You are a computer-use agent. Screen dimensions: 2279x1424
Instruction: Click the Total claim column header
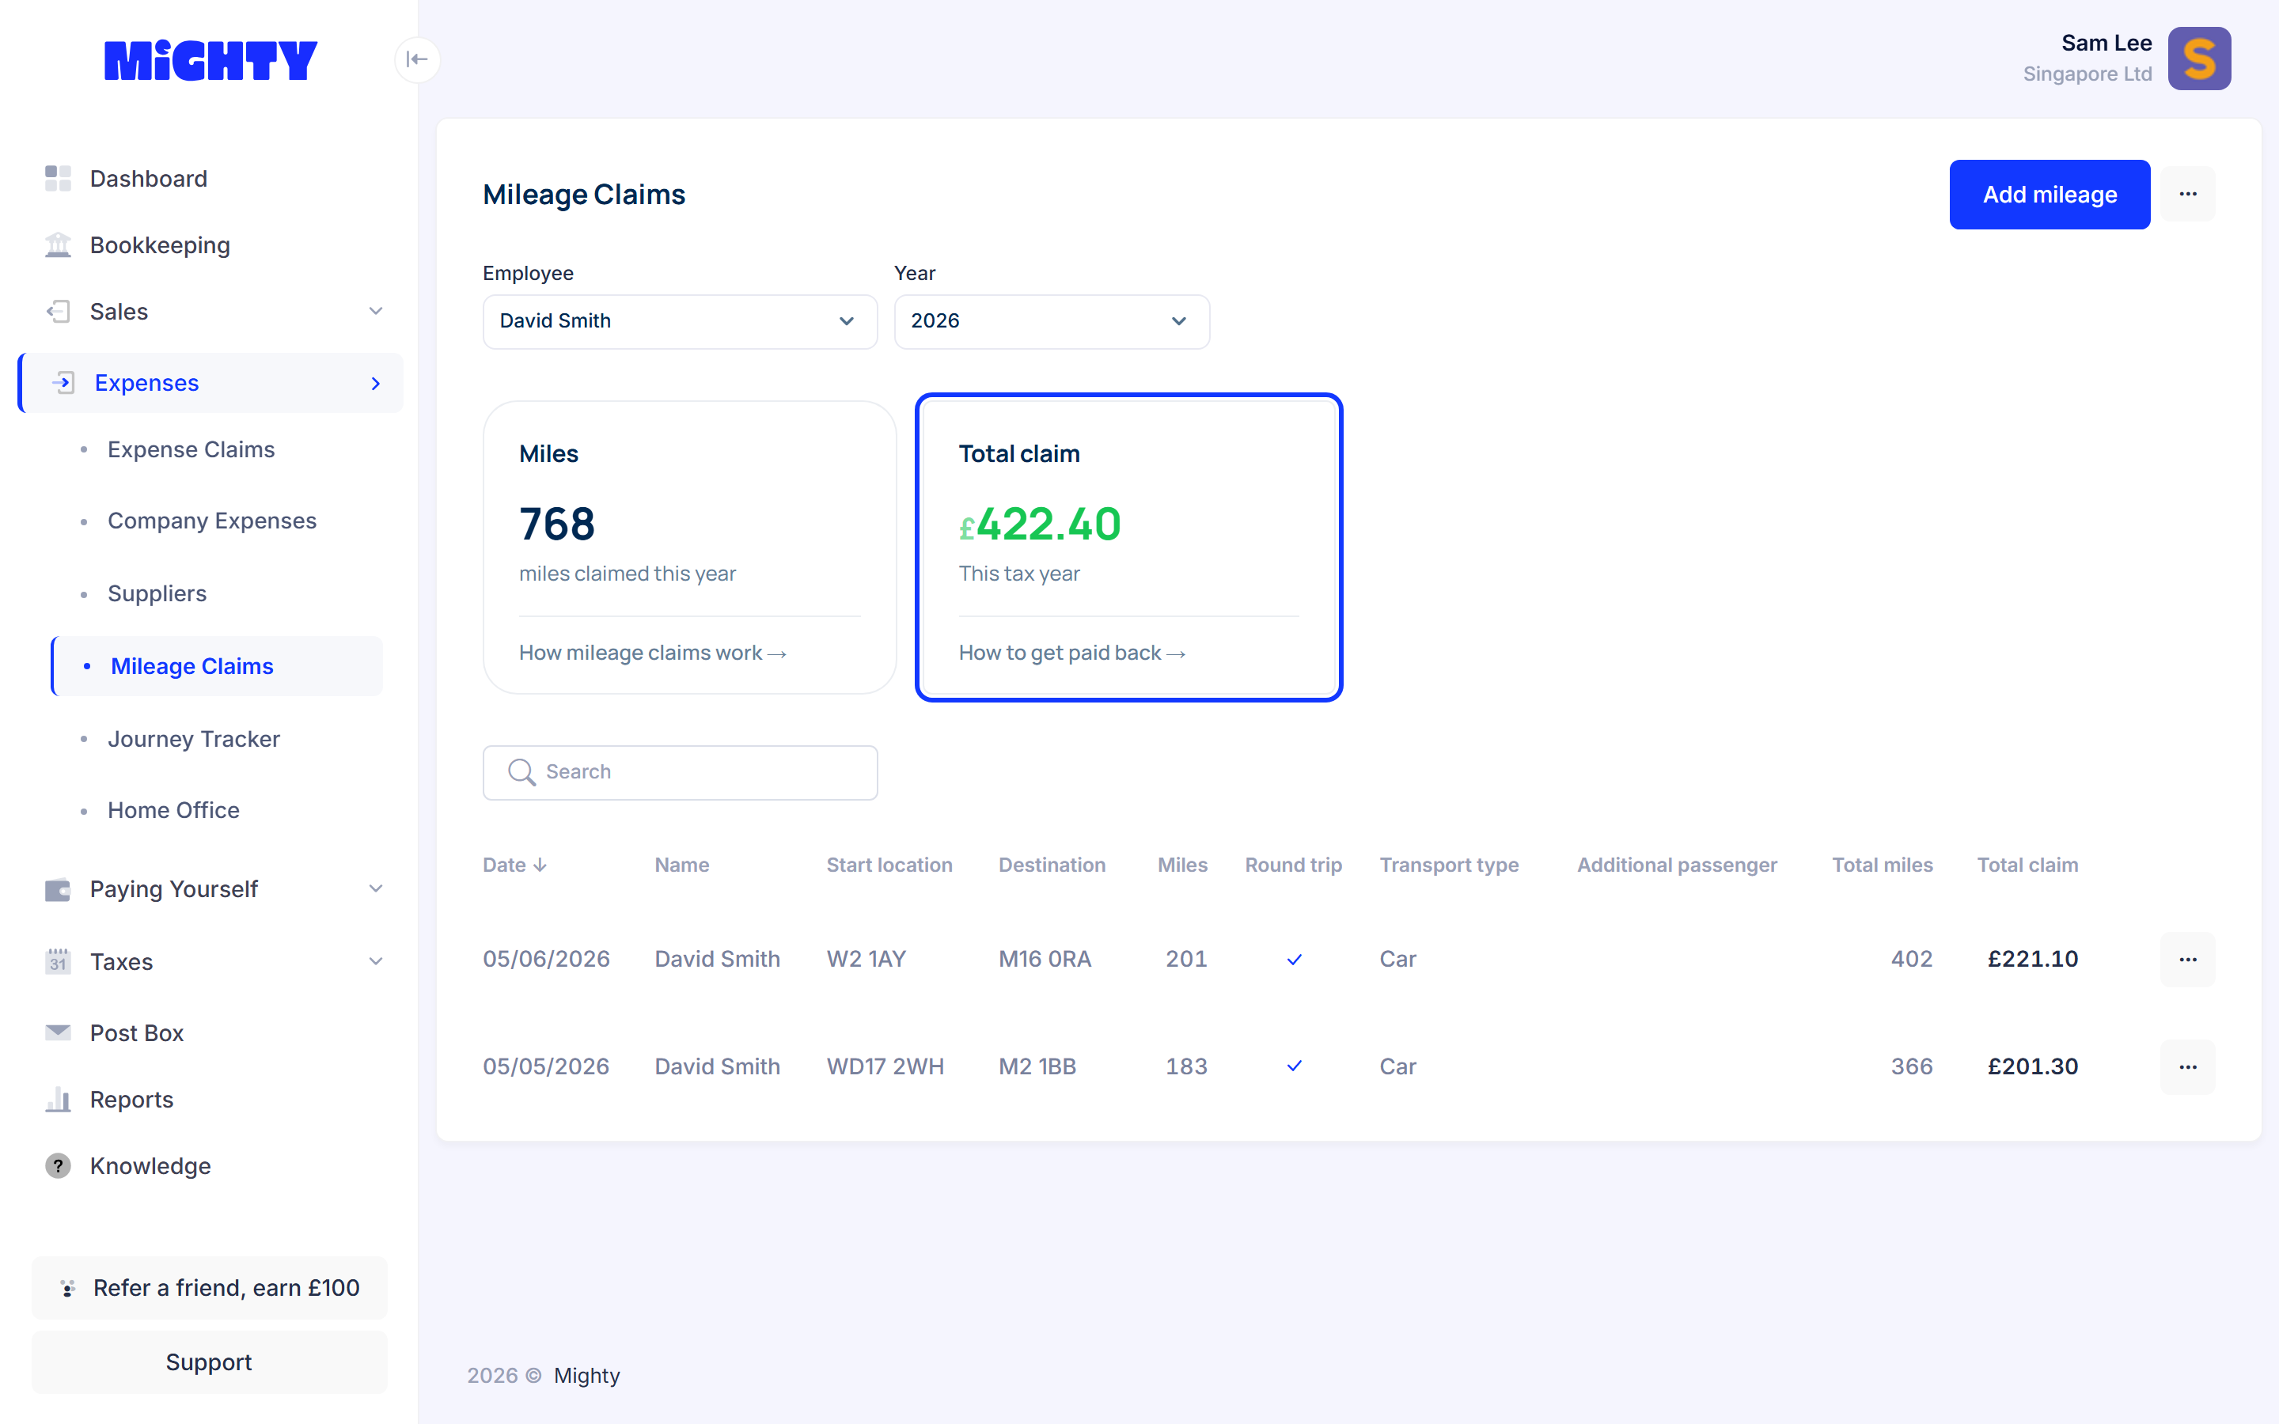[x=2027, y=865]
